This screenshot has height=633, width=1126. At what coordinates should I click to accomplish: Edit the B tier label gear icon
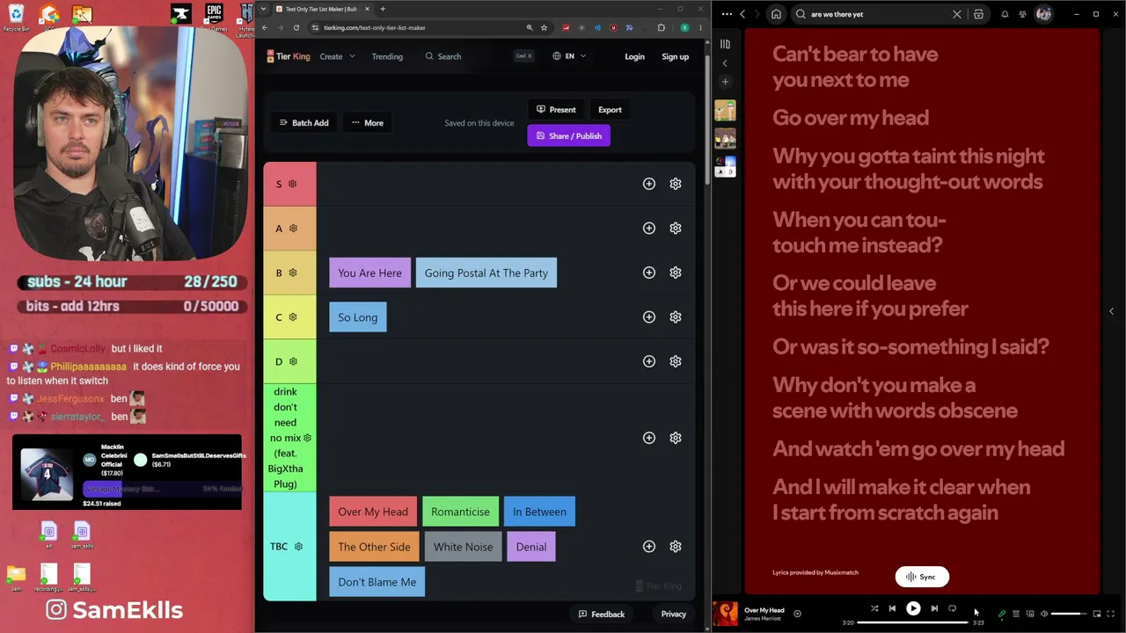click(293, 273)
